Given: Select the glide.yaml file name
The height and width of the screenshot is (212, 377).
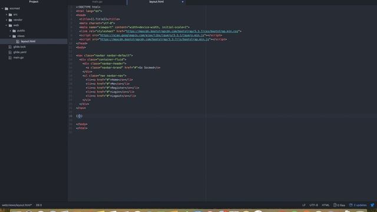Looking at the screenshot, I should coord(20,52).
